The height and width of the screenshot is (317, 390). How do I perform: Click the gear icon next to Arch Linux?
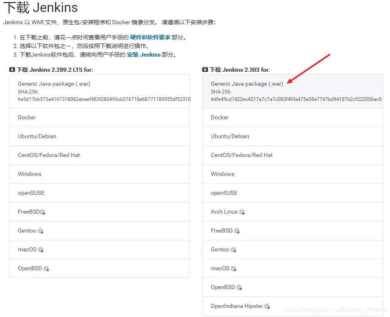point(242,212)
